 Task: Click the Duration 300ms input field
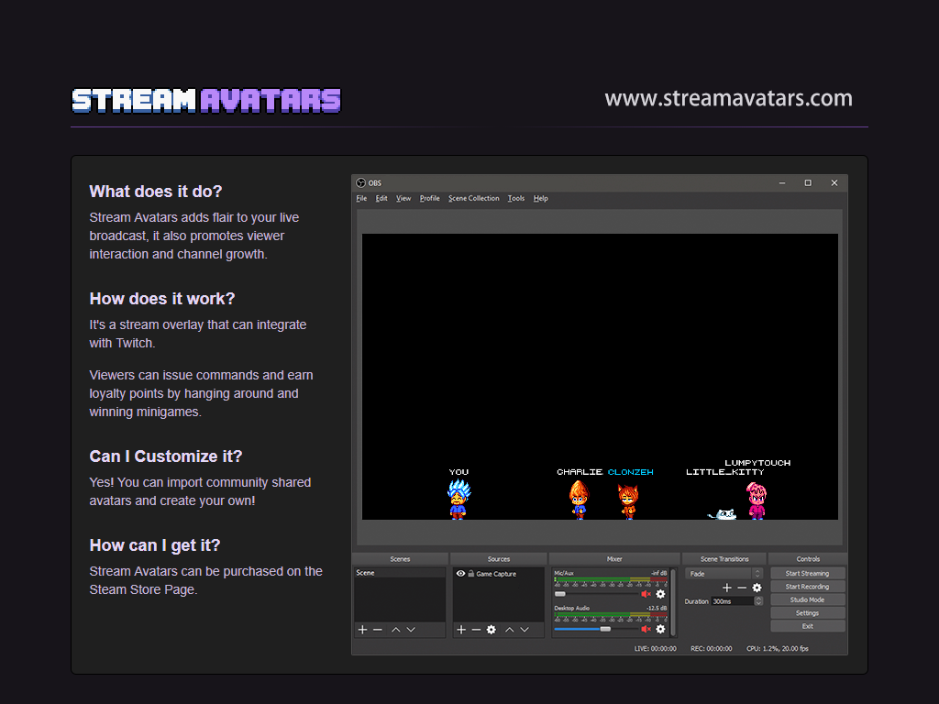pos(733,601)
